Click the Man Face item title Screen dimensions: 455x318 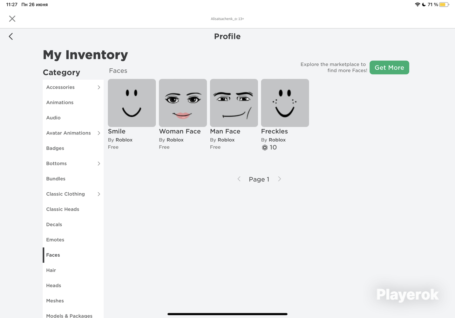pos(225,131)
